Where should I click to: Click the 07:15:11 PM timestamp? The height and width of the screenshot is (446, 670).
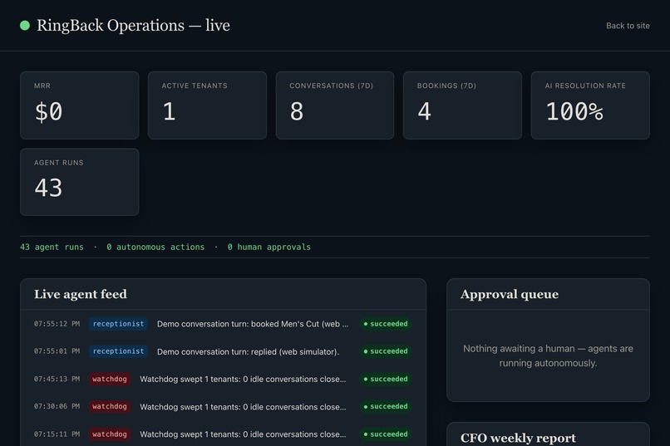click(57, 434)
